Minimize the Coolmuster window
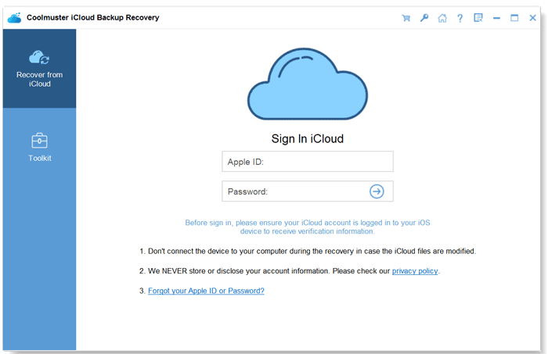 tap(496, 18)
